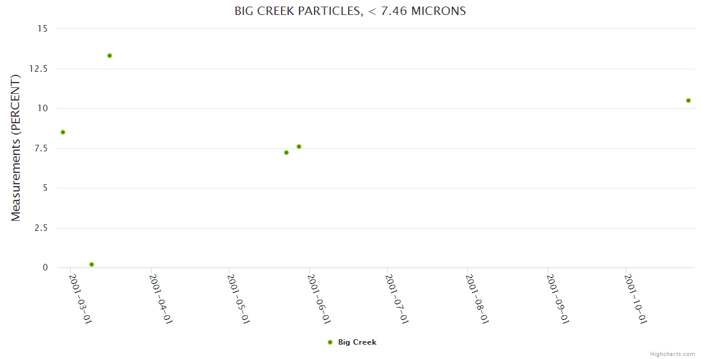Click the 2.5 y-axis tick label

(x=41, y=228)
